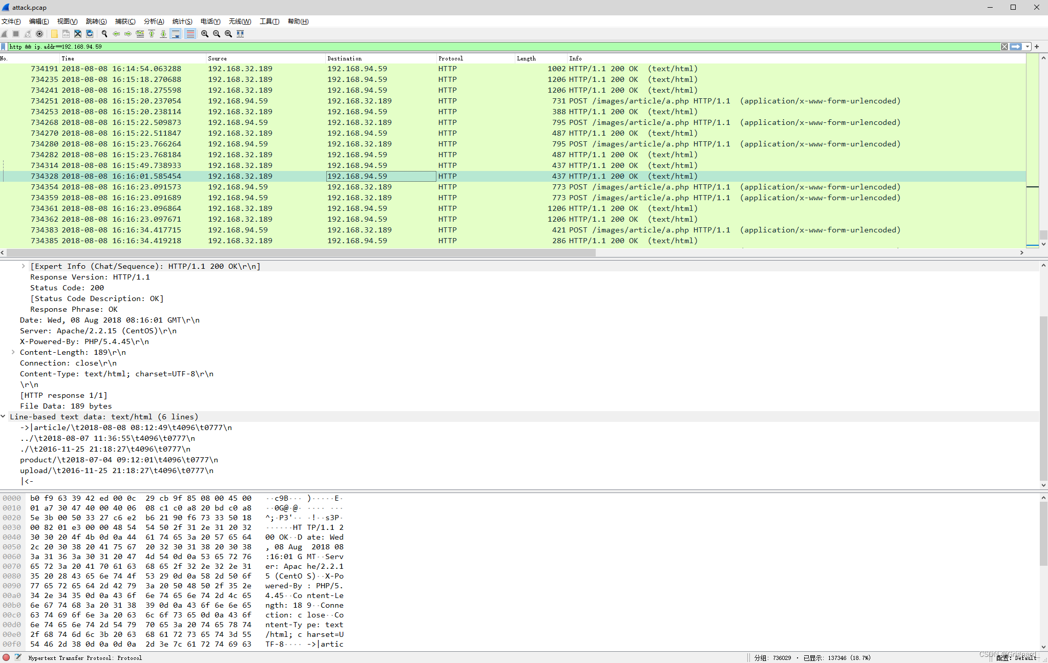Sort by the Info column header

(796, 58)
